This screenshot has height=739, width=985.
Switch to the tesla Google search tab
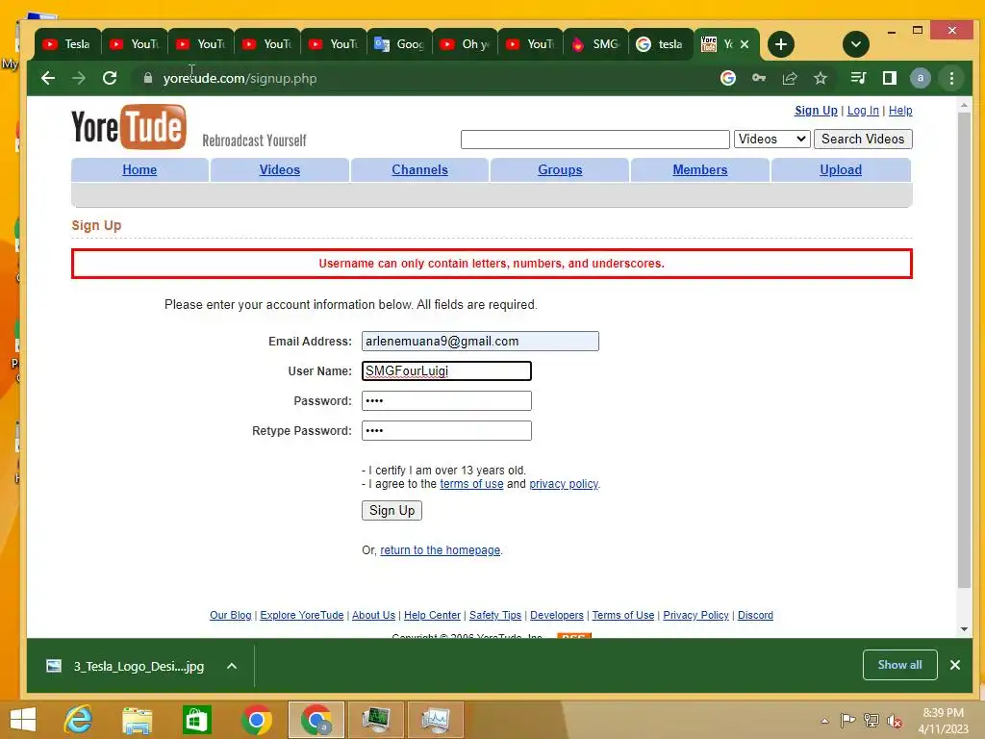[661, 44]
